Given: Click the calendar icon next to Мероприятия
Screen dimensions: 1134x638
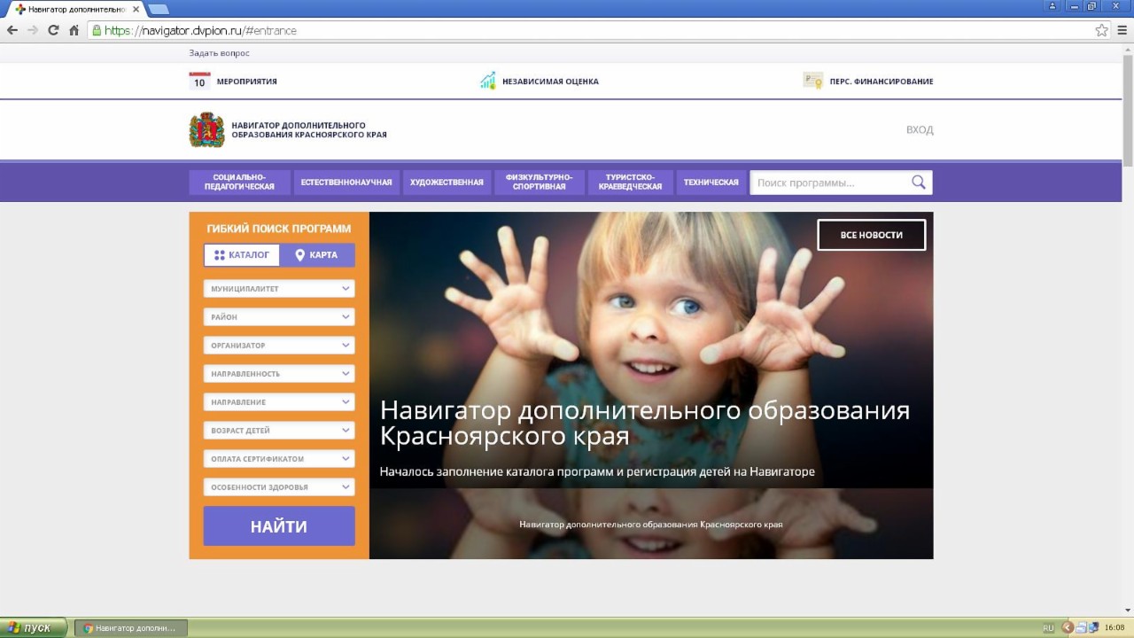Looking at the screenshot, I should (x=199, y=82).
